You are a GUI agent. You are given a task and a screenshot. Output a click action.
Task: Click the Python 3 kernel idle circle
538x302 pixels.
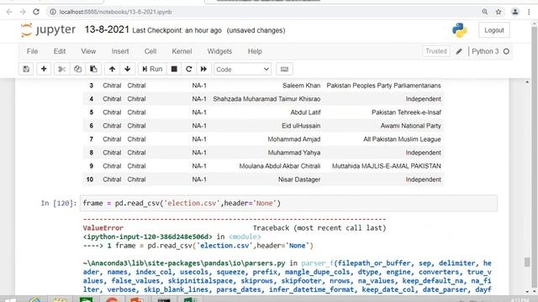506,51
